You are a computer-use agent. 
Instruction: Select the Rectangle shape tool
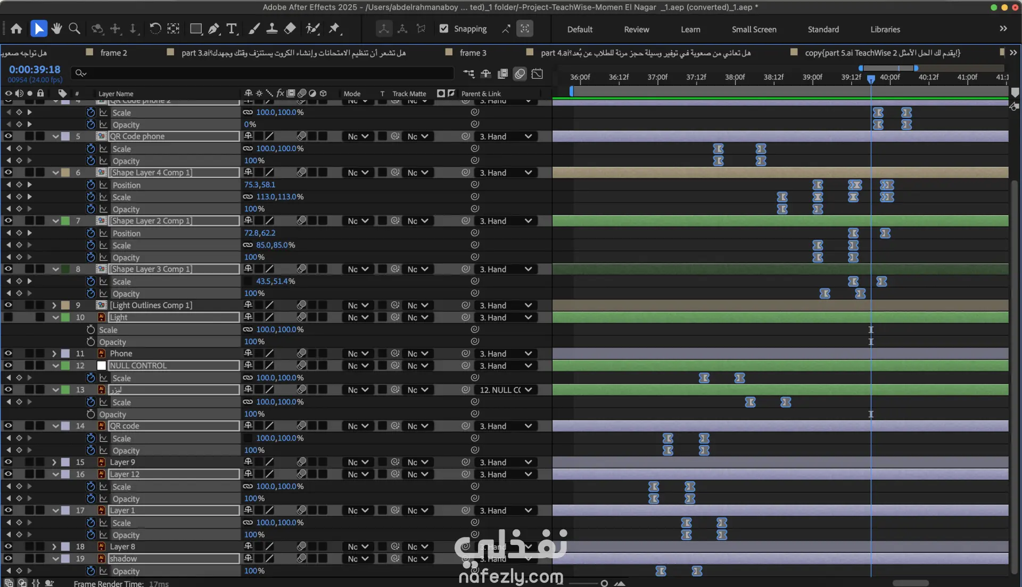196,29
